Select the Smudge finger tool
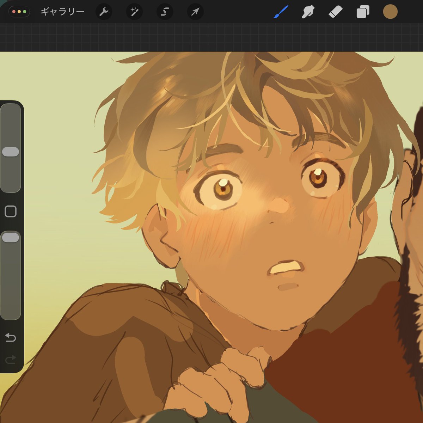This screenshot has height=423, width=423. point(308,12)
